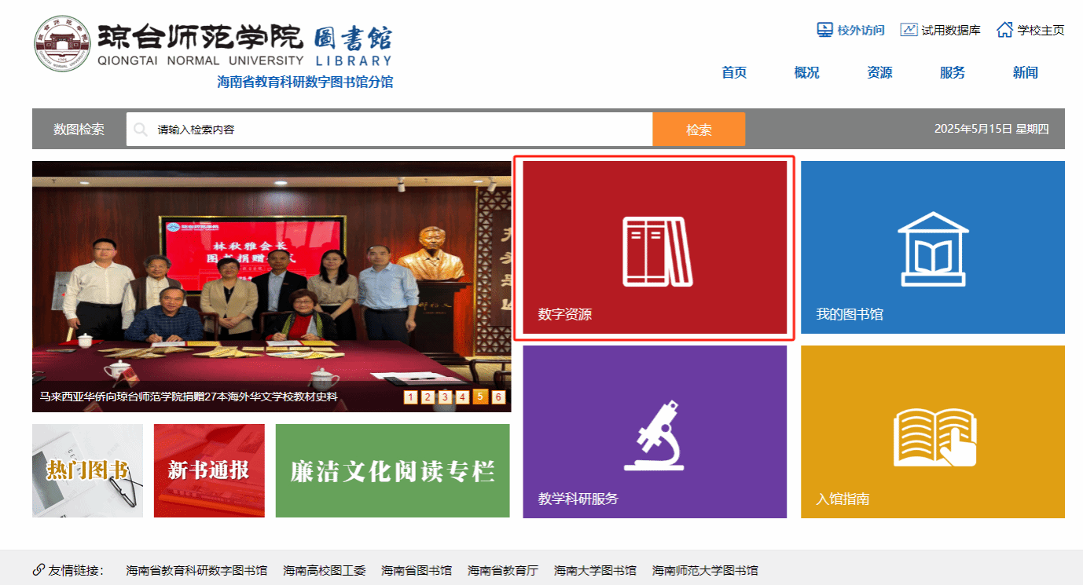Open the 热门图书 banner thumbnail

[87, 470]
